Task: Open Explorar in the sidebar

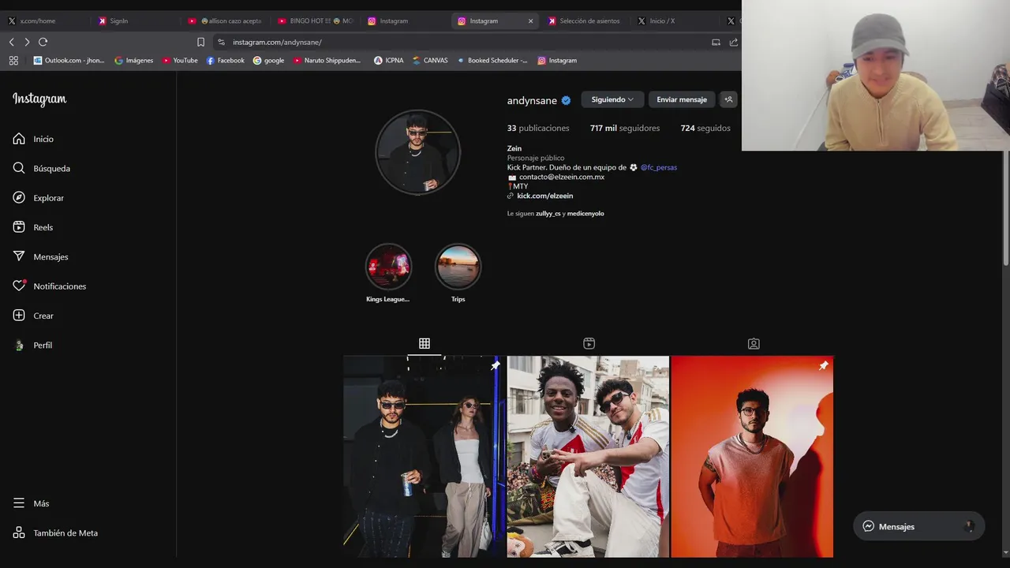Action: point(38,198)
